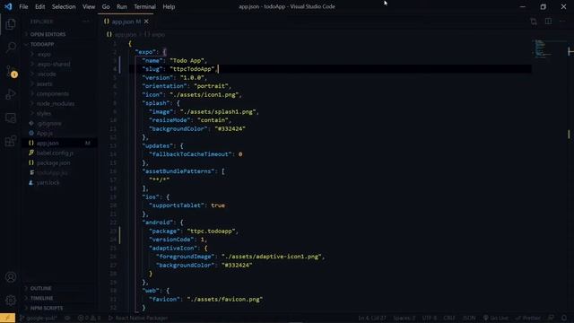Click the Open Changes icon in editor toolbar

(534, 22)
